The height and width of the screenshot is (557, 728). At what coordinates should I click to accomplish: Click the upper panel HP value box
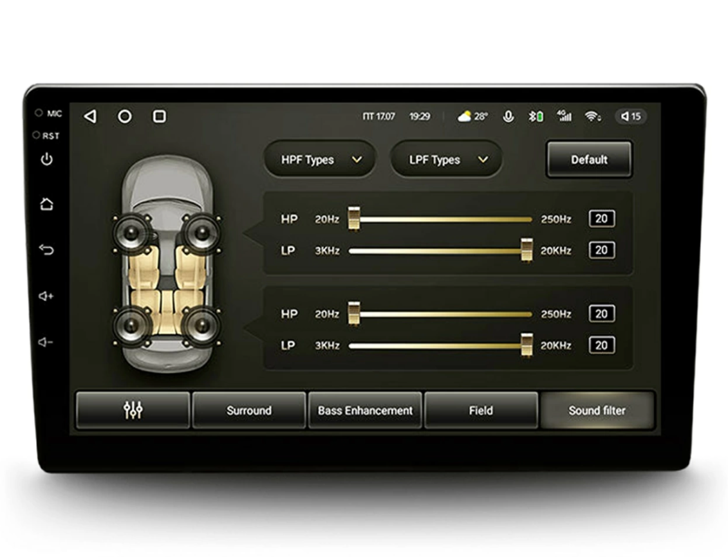(602, 219)
